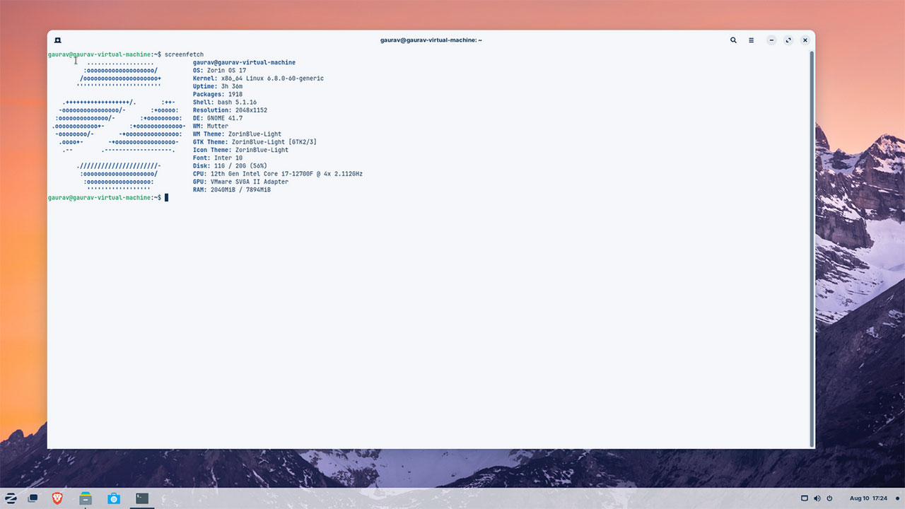Click the Font: Inter 10 line

click(x=217, y=158)
